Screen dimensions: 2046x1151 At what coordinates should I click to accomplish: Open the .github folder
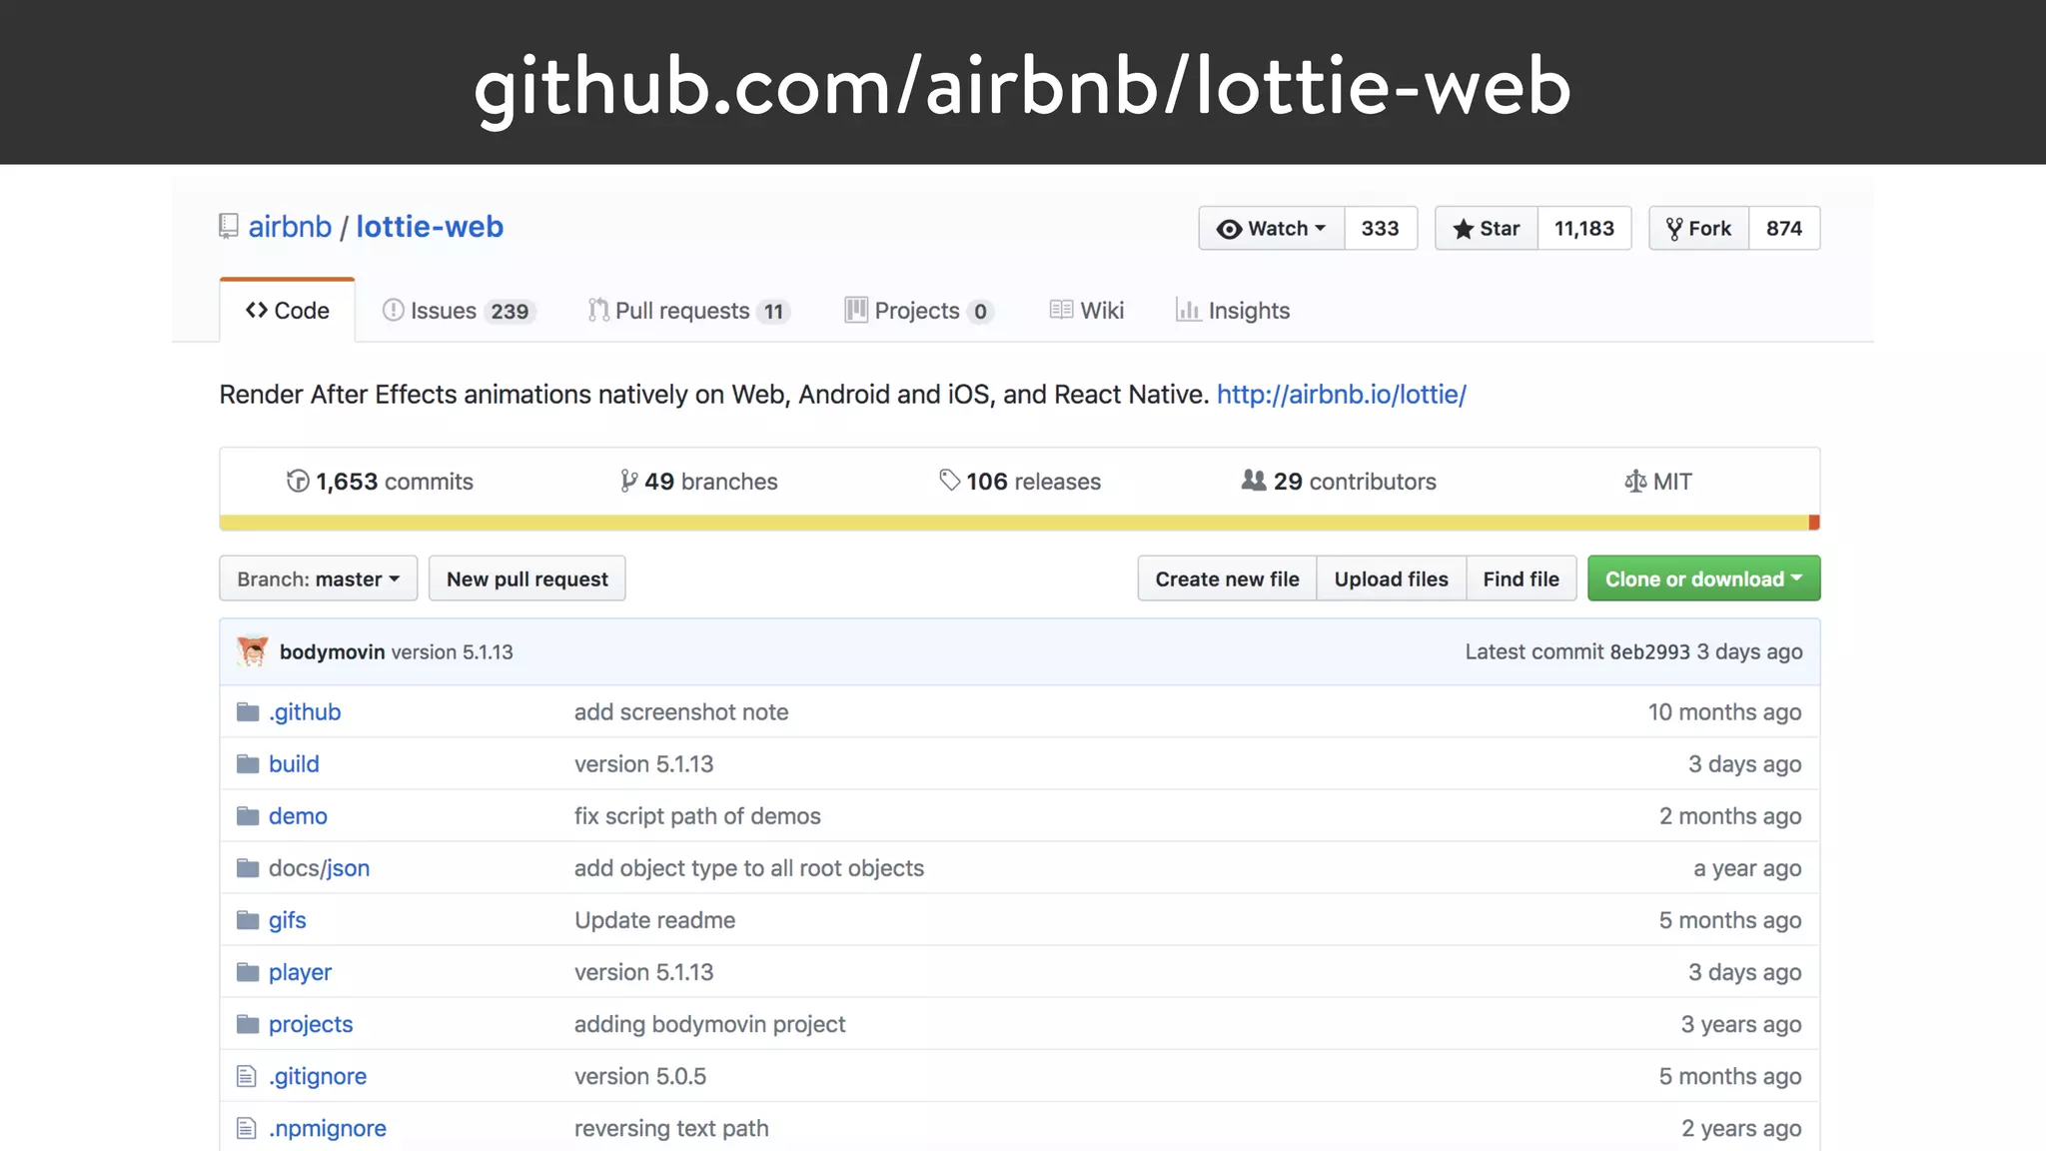[305, 712]
